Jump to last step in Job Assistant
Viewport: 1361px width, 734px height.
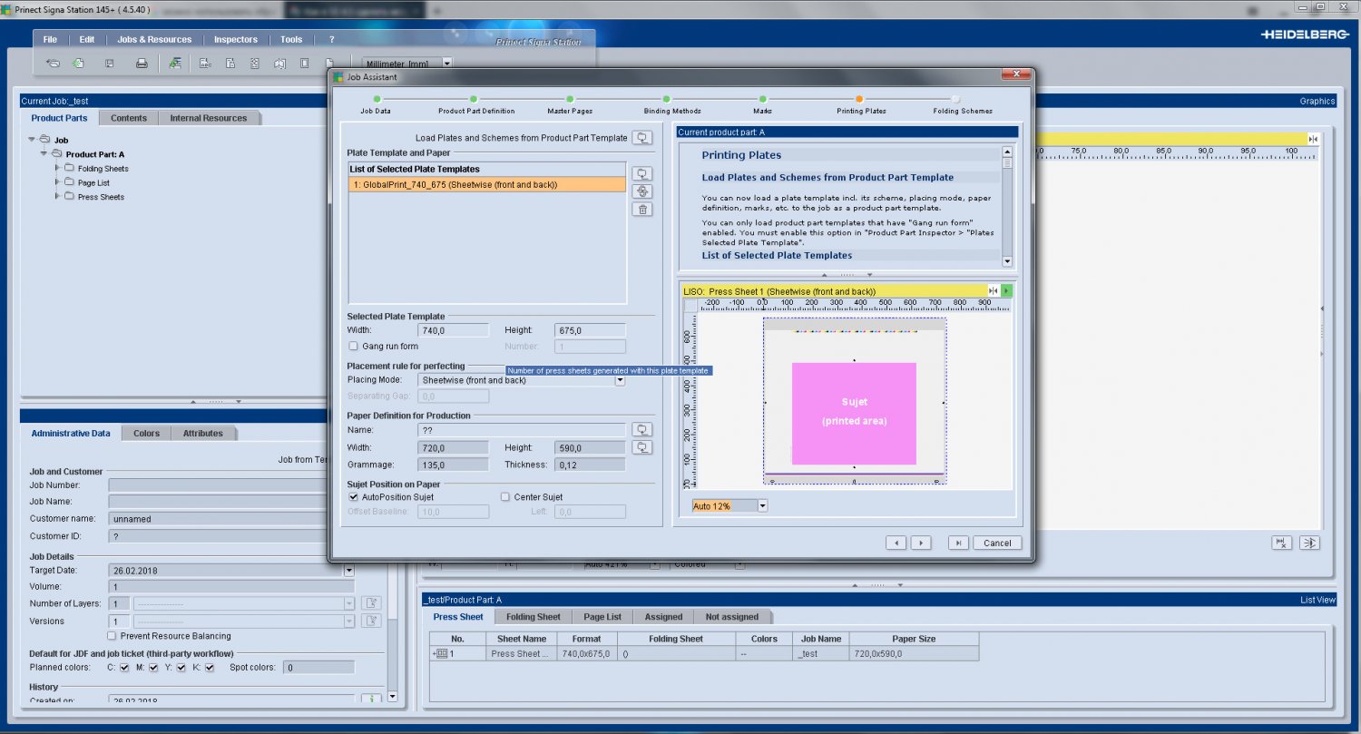point(958,543)
